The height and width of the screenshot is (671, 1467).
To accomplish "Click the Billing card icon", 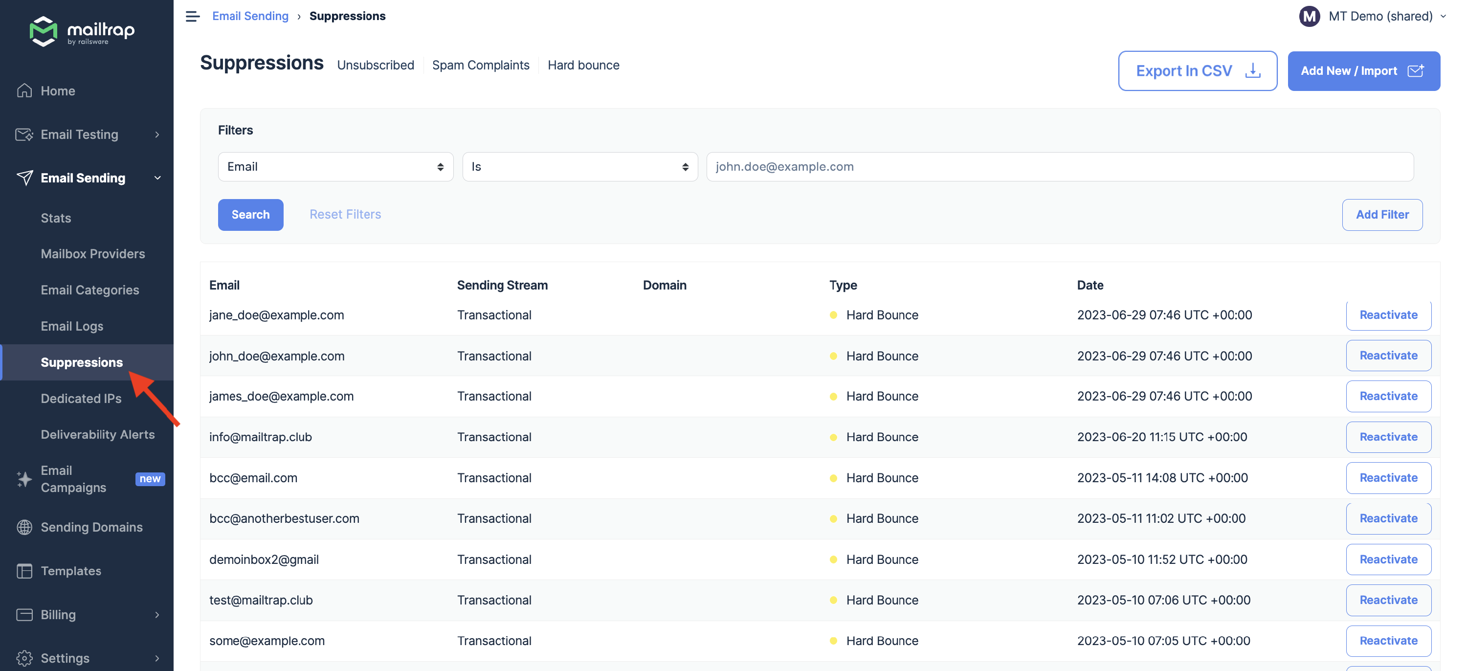I will pyautogui.click(x=24, y=615).
